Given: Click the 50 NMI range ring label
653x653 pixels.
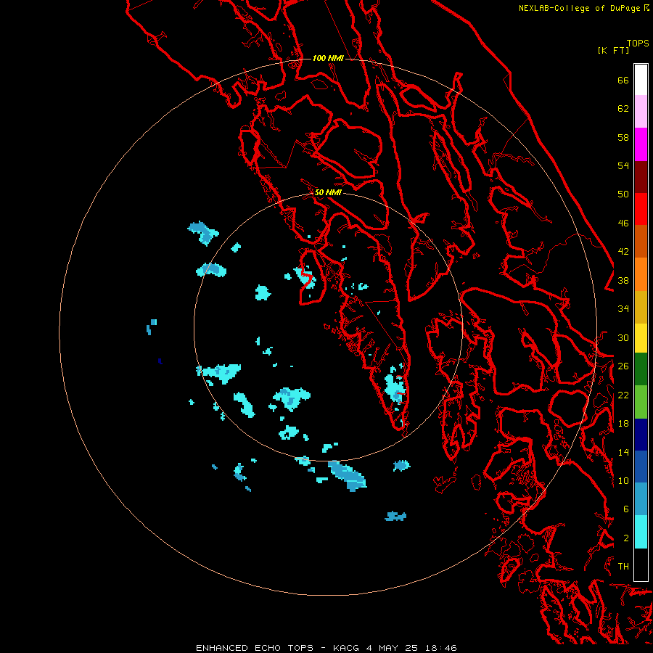Looking at the screenshot, I should (328, 192).
